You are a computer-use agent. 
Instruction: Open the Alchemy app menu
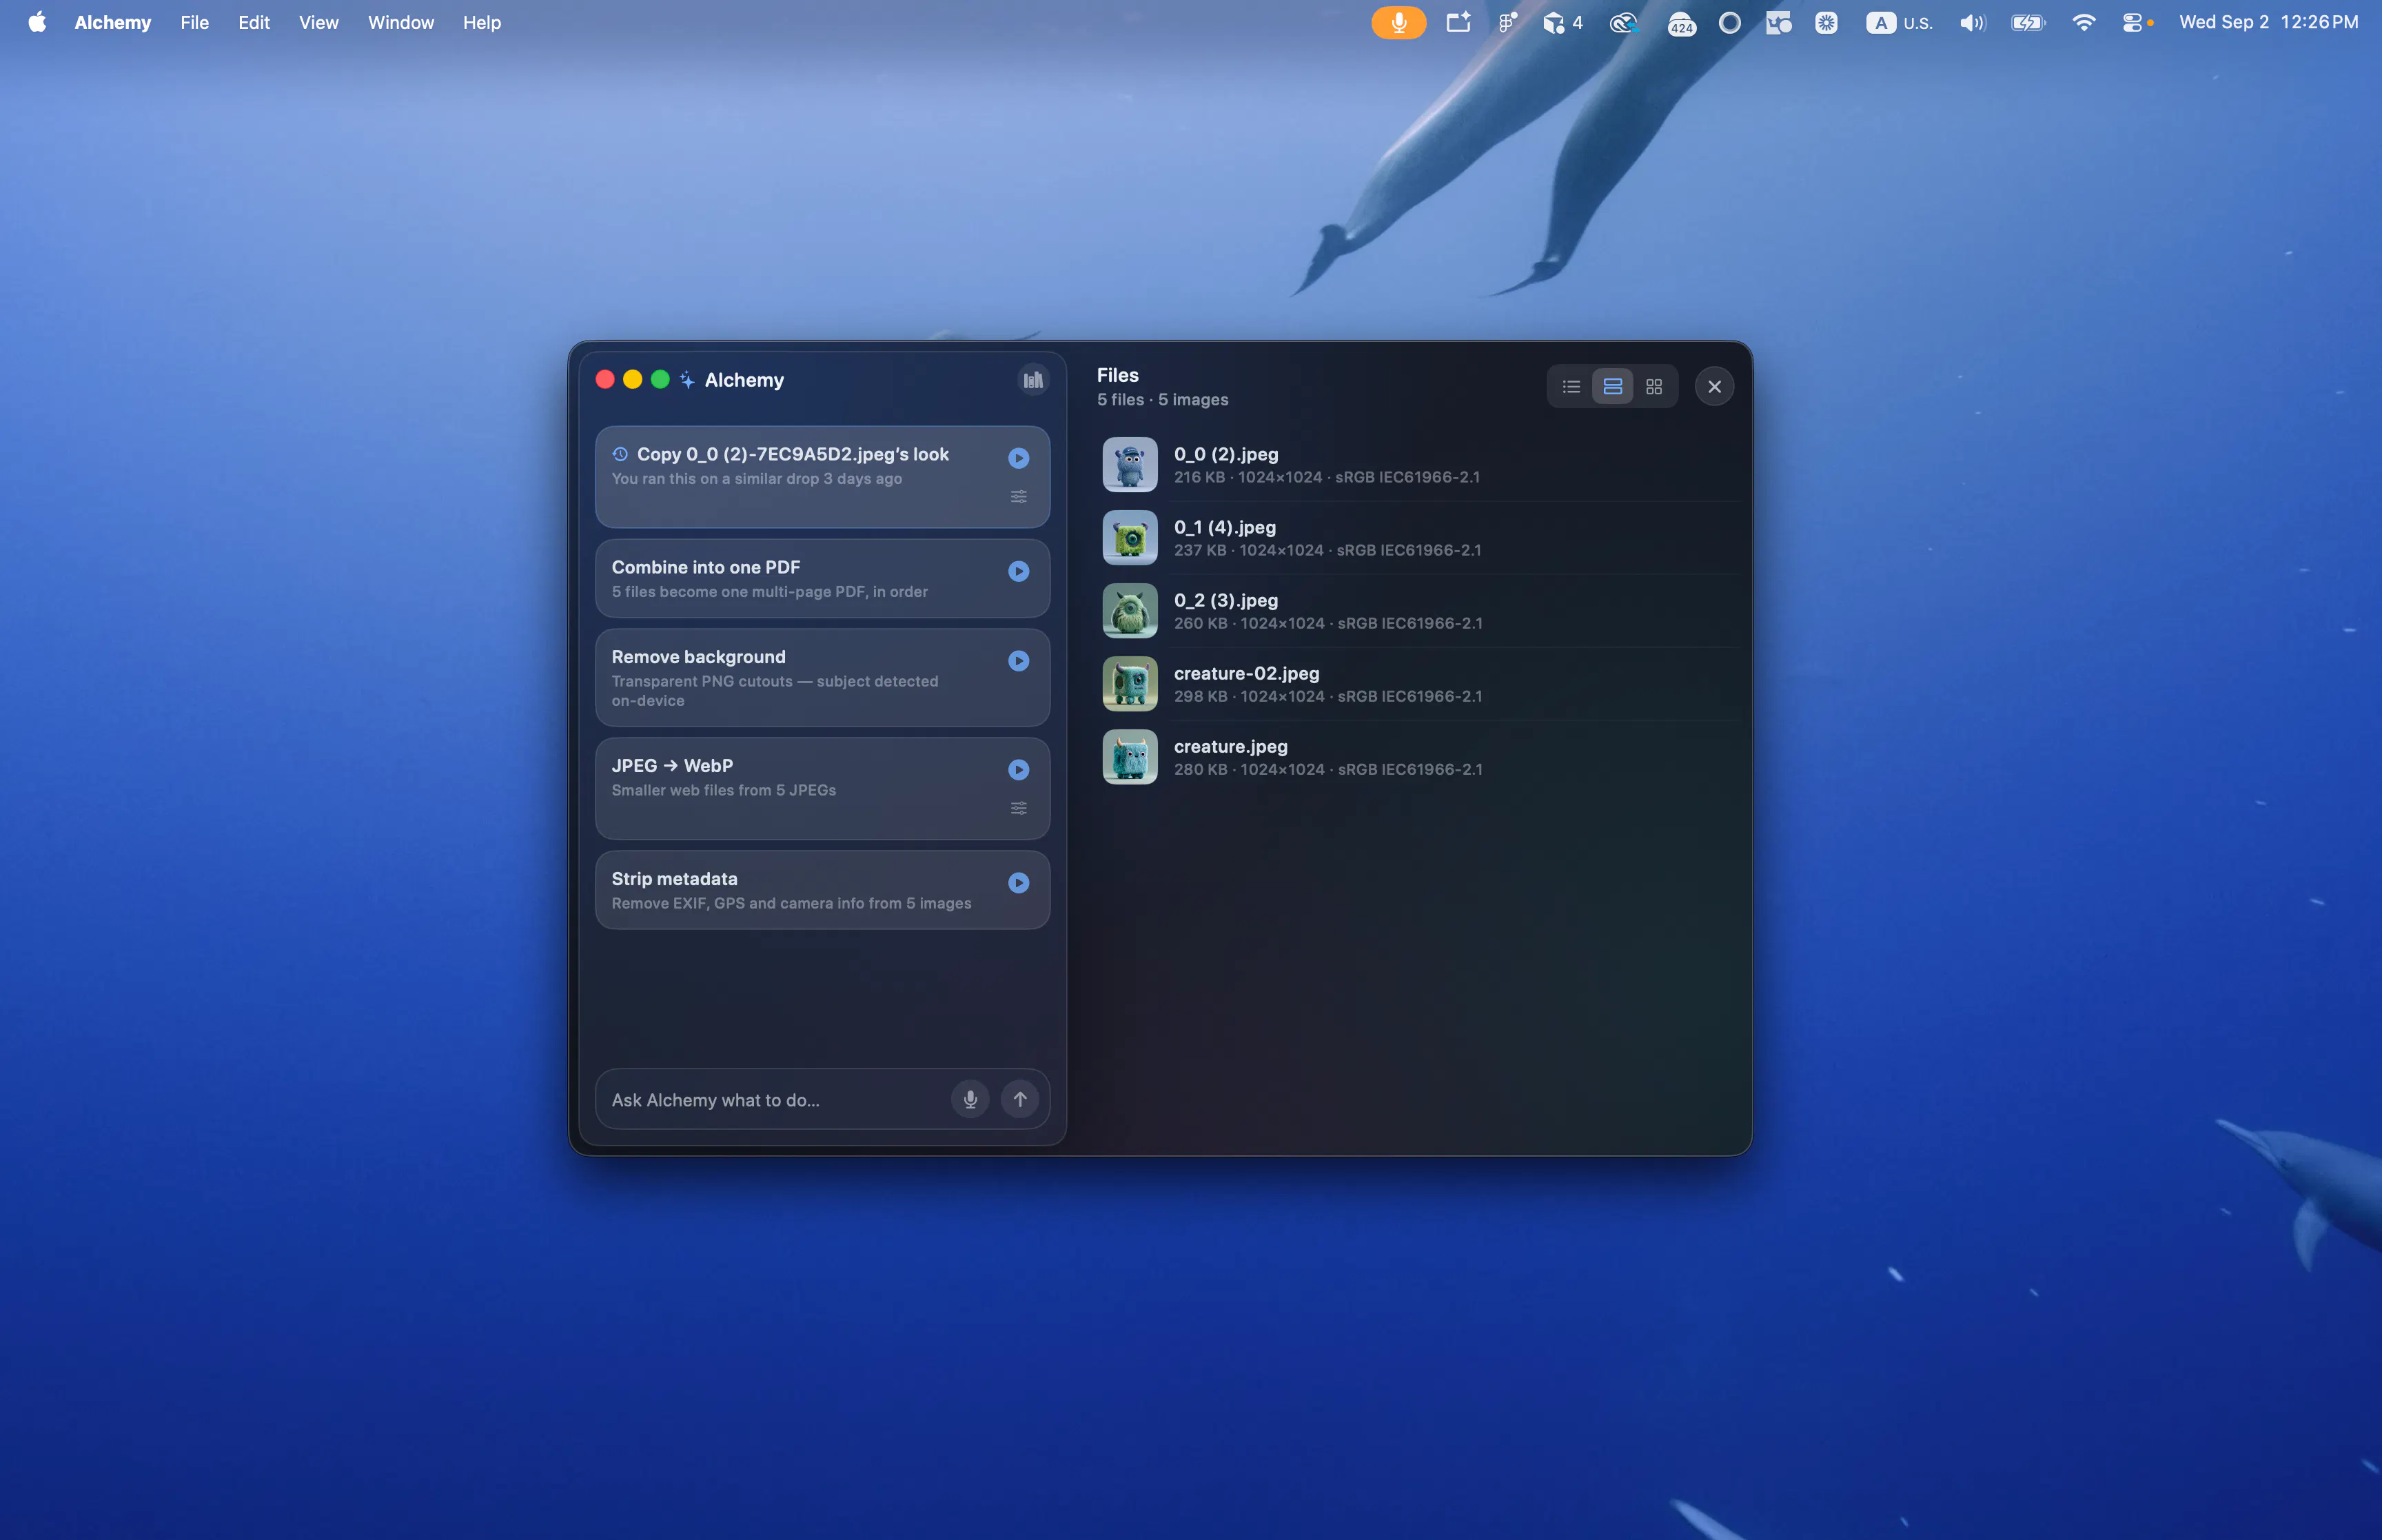[113, 22]
